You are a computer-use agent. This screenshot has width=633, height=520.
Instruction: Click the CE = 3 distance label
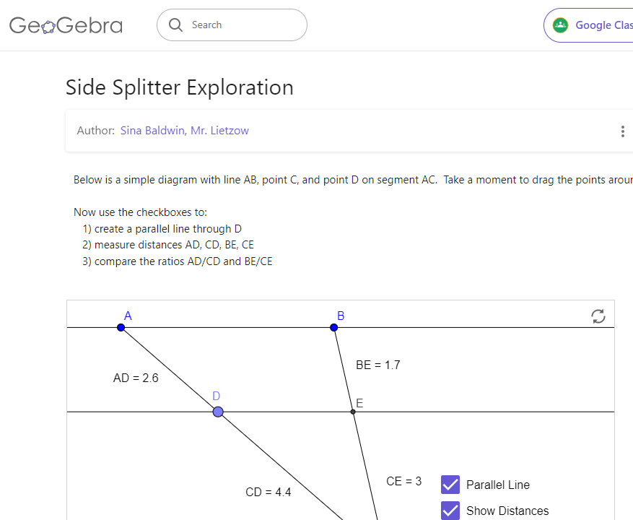pyautogui.click(x=403, y=481)
